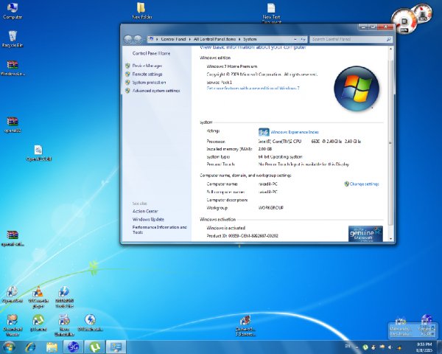Click the refresh button in the address bar
This screenshot has width=442, height=354.
point(303,39)
